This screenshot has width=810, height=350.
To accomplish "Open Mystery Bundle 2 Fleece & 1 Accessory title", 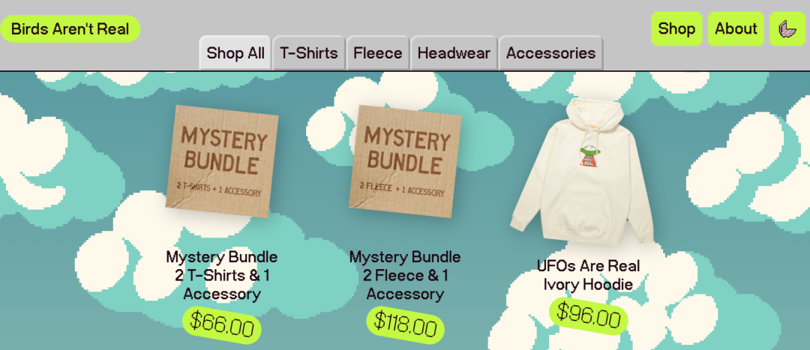I will tap(405, 276).
